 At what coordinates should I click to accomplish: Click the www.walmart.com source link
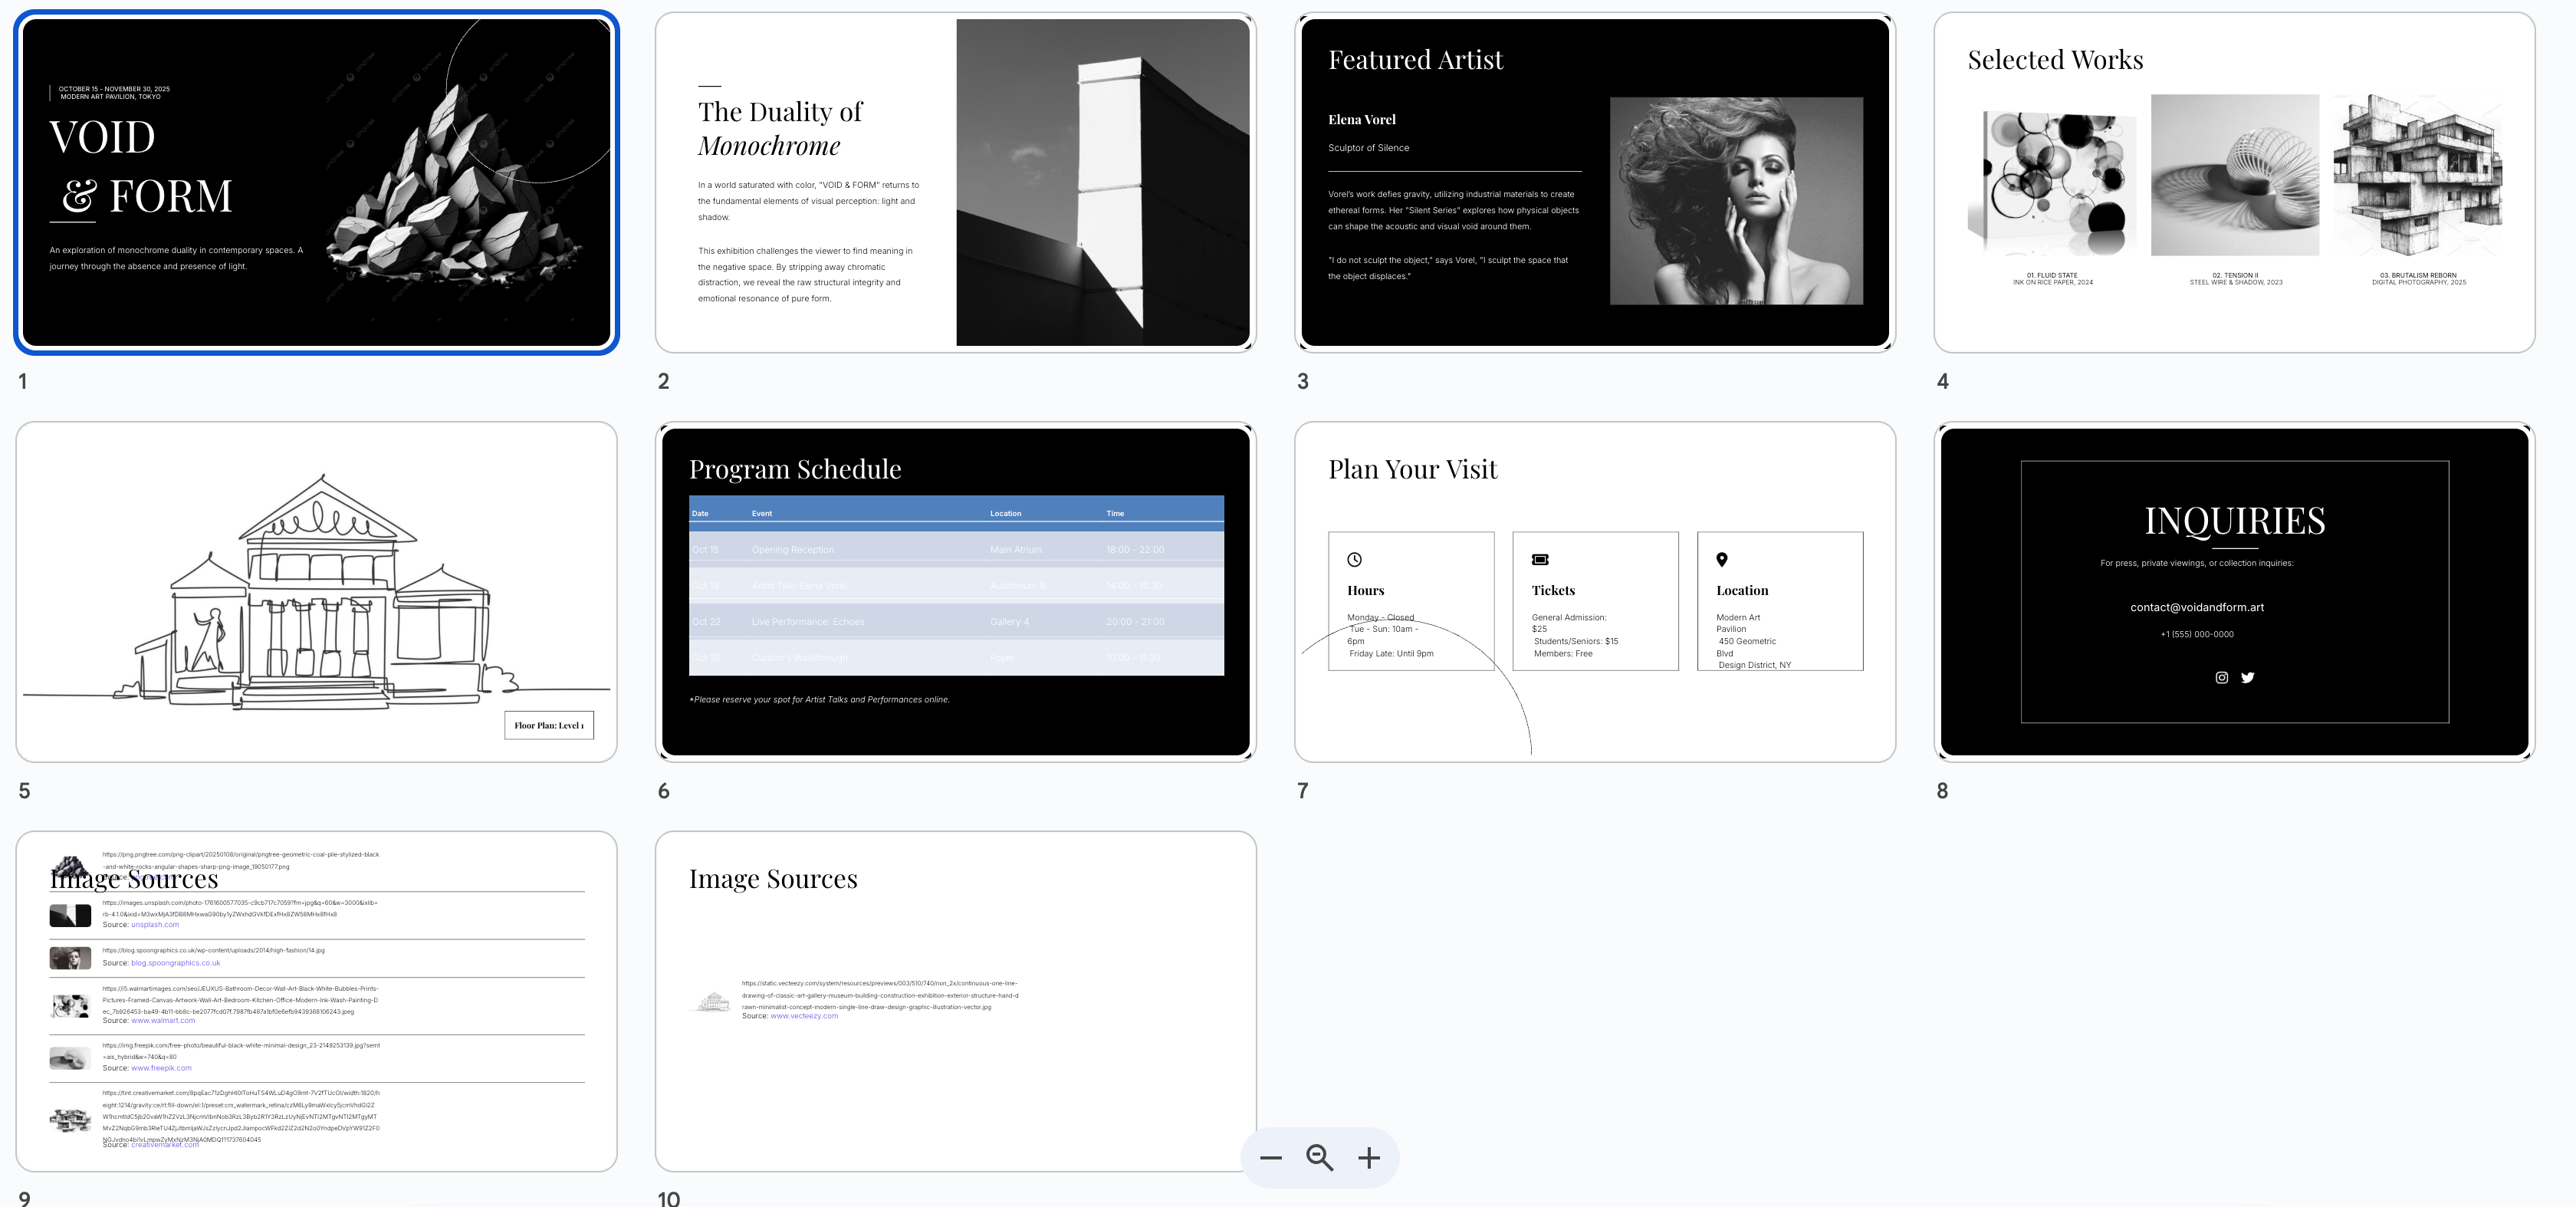(x=163, y=1021)
